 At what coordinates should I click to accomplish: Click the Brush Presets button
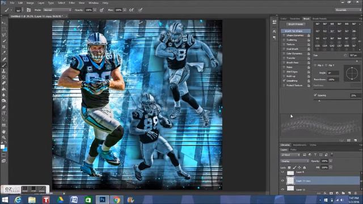click(x=296, y=24)
